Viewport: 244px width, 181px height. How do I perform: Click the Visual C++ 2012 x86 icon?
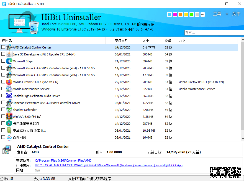9,75
